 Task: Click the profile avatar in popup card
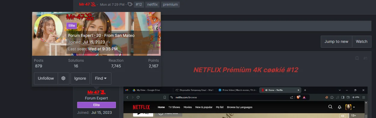tap(48, 28)
